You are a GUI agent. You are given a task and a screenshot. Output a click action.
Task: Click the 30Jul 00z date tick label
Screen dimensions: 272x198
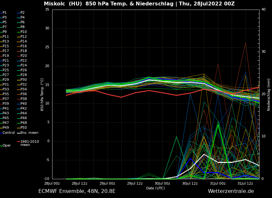162,184
